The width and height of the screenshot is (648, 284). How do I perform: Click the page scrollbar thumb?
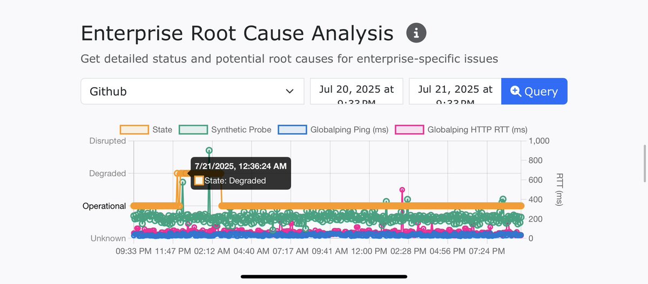pyautogui.click(x=644, y=164)
